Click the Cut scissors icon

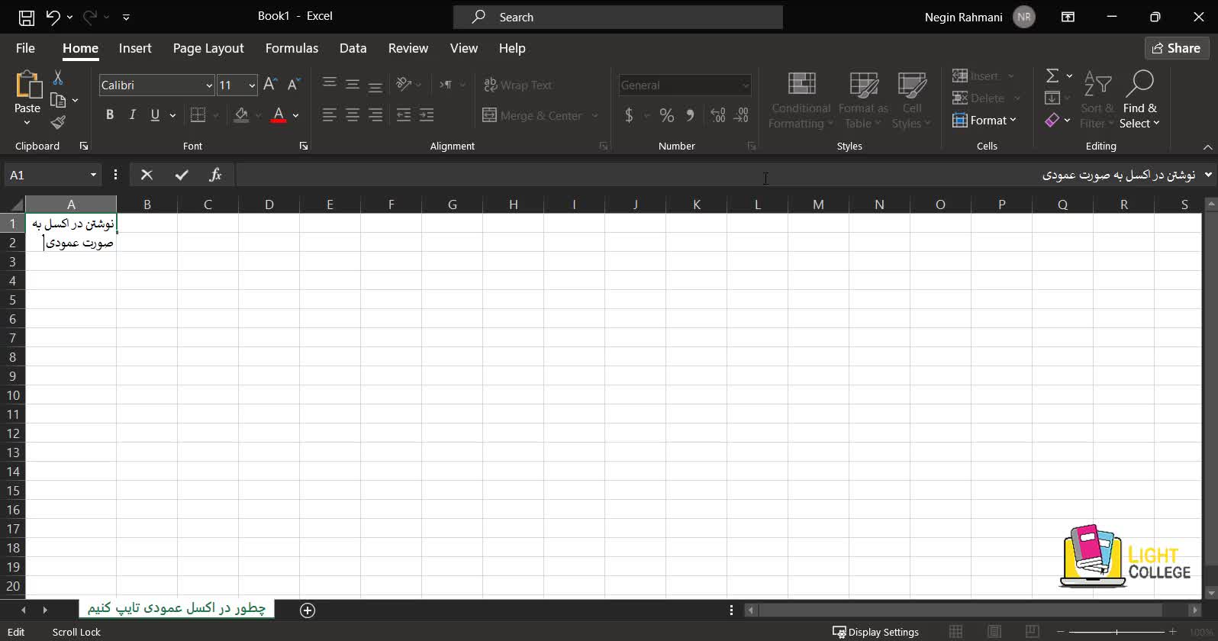[x=57, y=78]
